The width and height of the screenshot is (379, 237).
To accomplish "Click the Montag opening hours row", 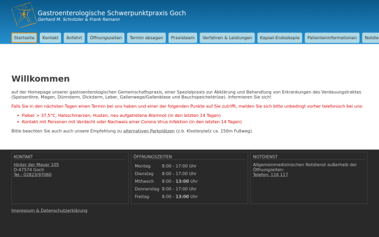I will point(165,166).
